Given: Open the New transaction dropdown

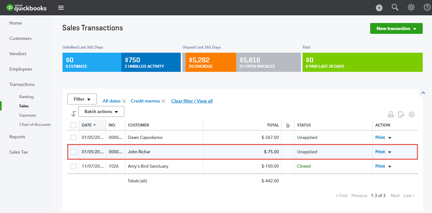Looking at the screenshot, I should click(x=396, y=28).
